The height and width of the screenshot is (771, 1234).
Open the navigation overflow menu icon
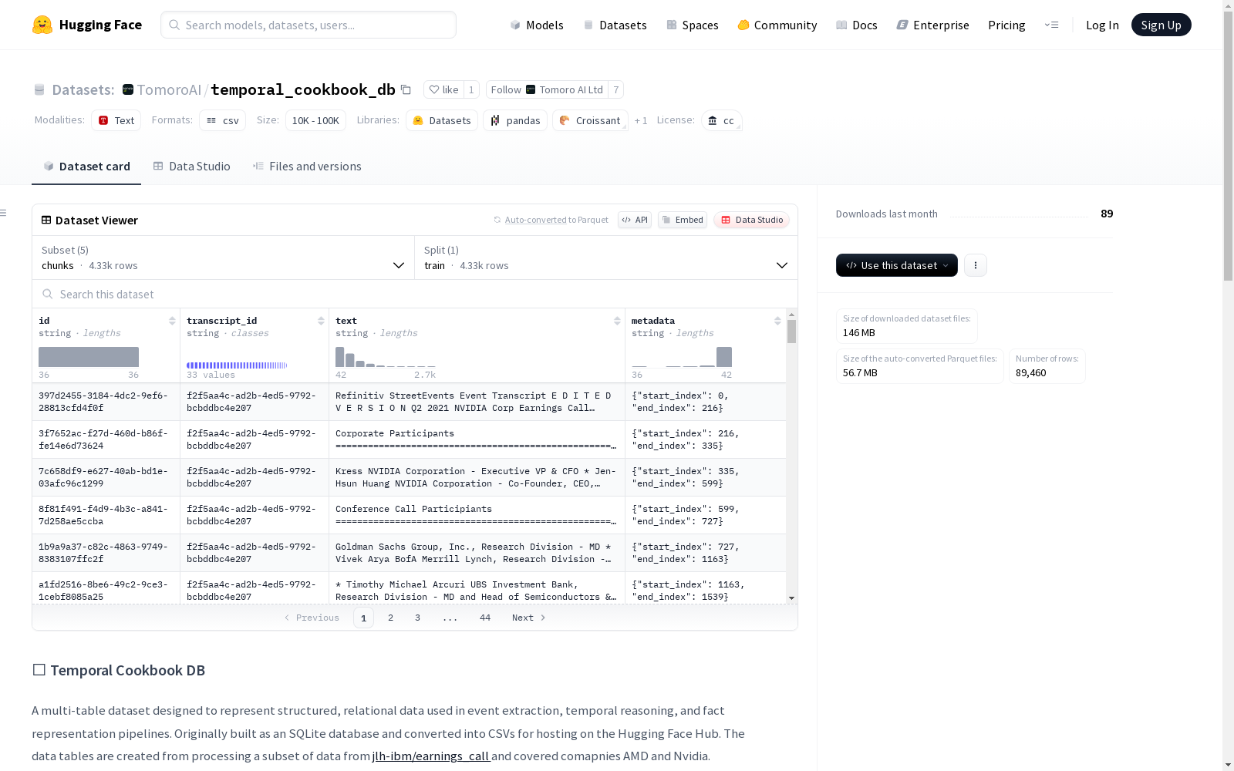click(x=1051, y=25)
